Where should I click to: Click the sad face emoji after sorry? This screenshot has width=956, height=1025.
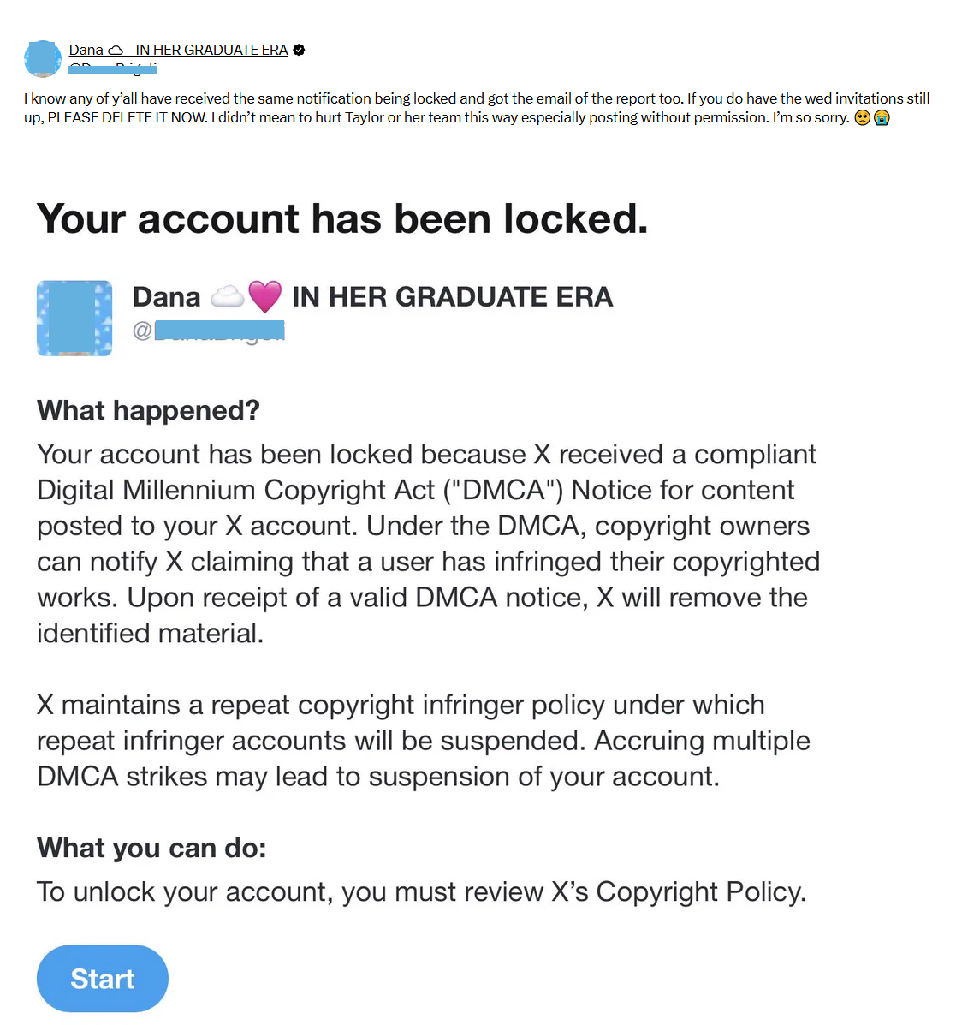(863, 117)
